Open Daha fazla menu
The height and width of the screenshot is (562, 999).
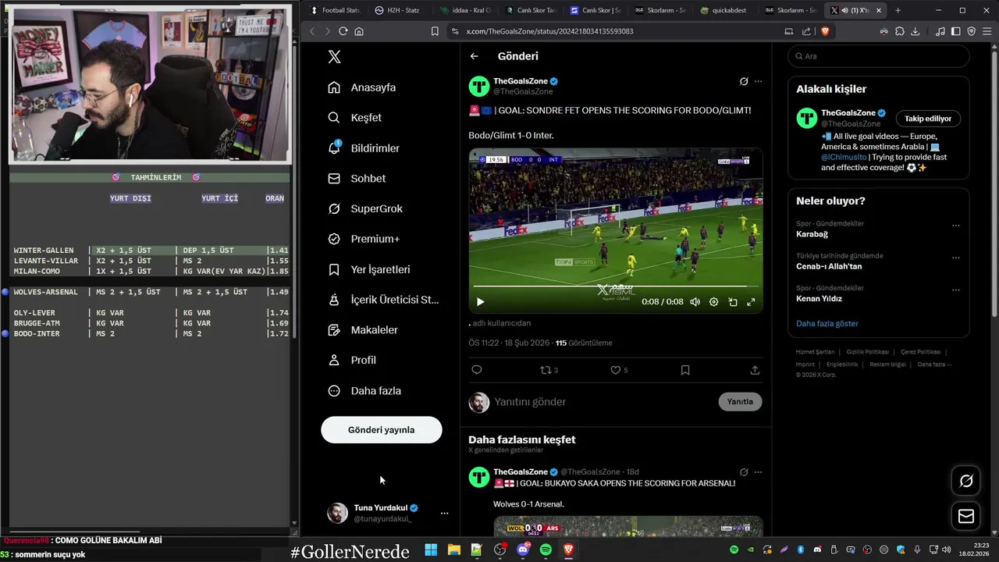pos(364,390)
